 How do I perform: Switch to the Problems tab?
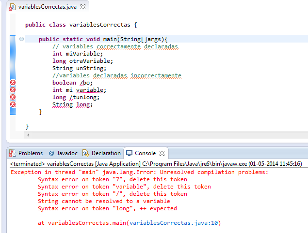point(31,153)
